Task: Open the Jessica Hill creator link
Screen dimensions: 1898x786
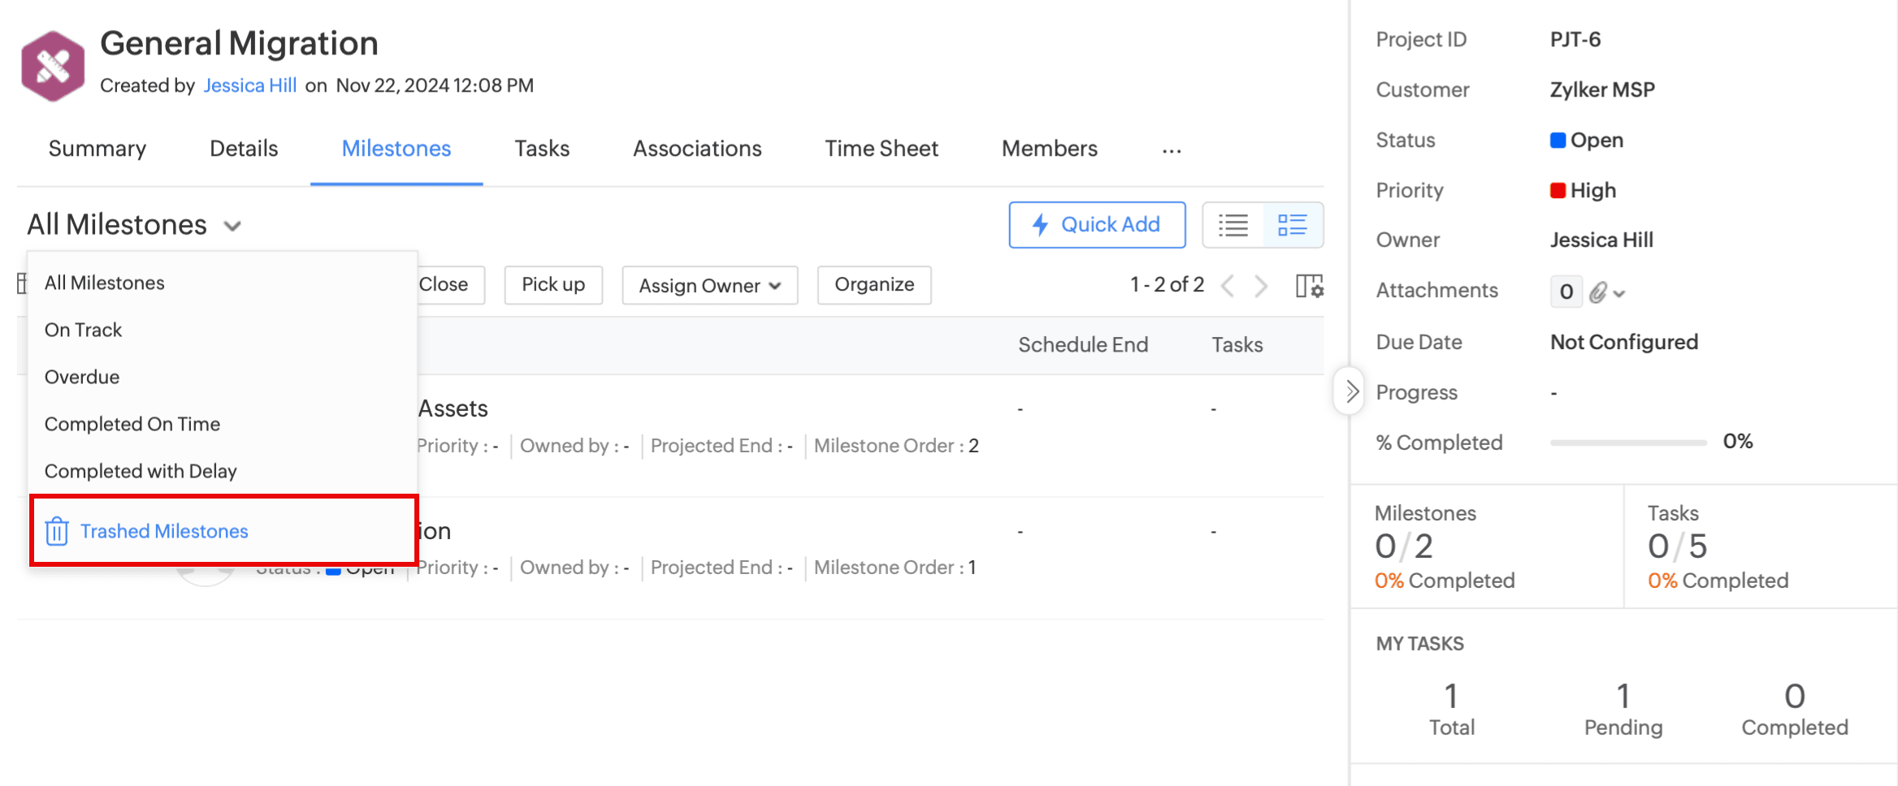Action: [x=249, y=85]
